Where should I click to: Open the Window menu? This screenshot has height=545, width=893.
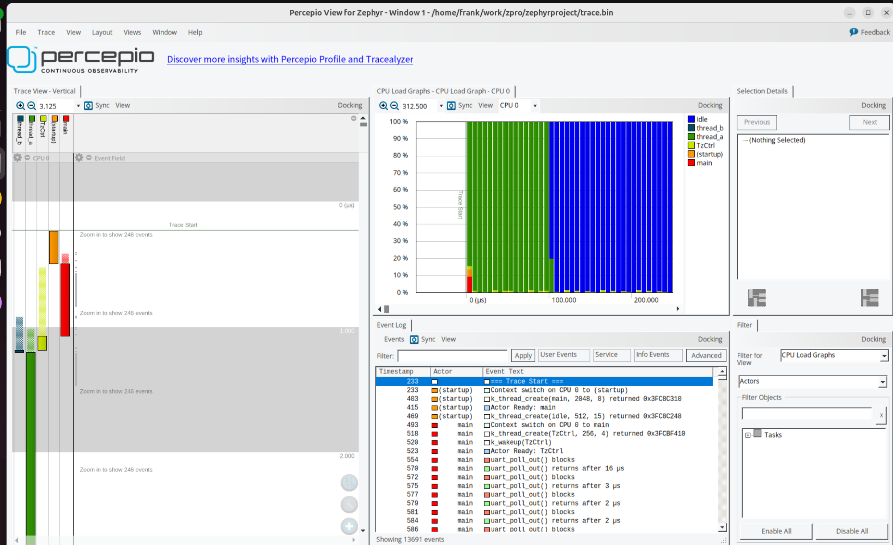coord(164,32)
